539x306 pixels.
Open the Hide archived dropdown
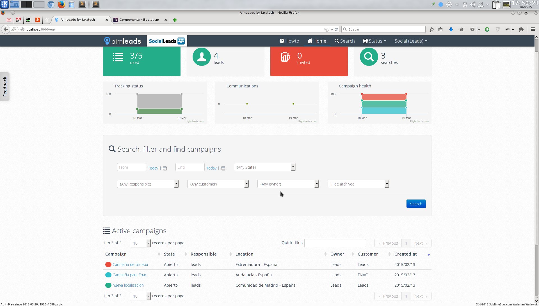point(358,184)
